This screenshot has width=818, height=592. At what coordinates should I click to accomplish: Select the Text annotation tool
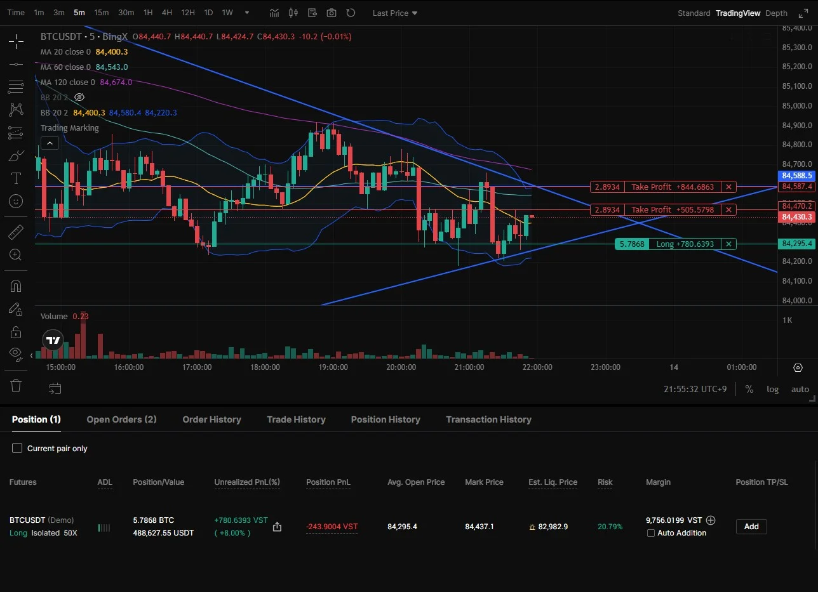16,178
